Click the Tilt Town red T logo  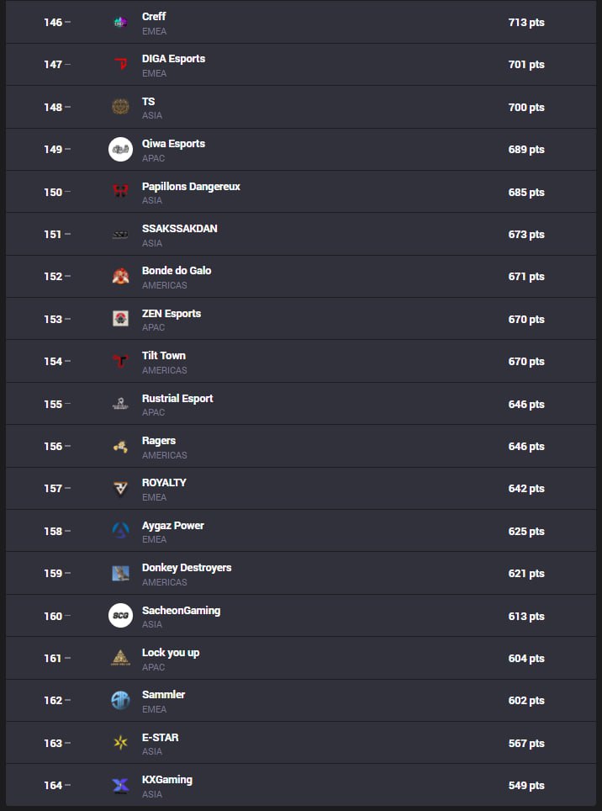pos(120,361)
